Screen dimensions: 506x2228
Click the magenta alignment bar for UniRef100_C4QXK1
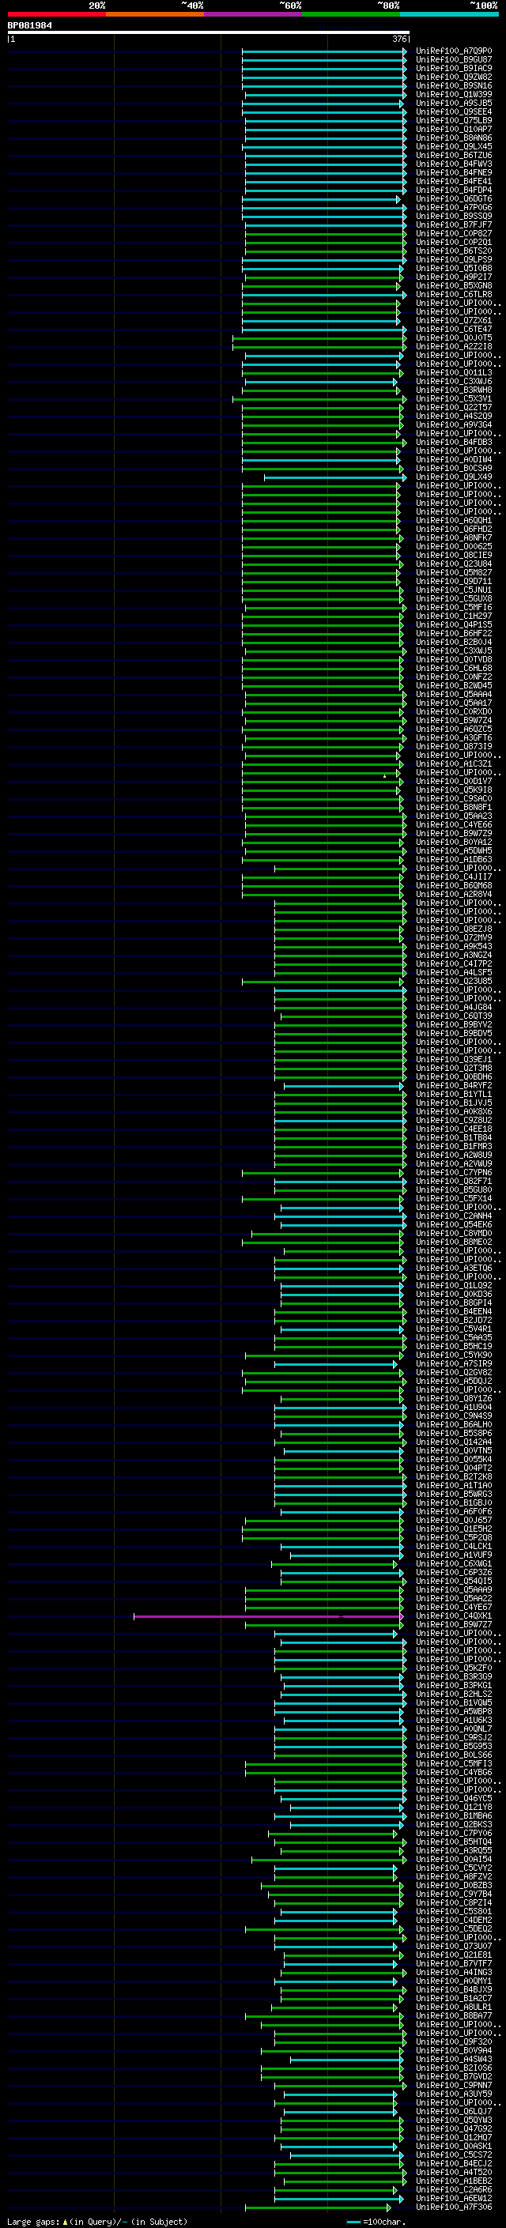268,1615
